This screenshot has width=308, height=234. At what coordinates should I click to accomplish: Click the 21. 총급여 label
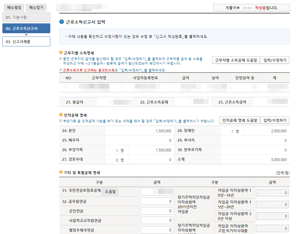(75, 102)
